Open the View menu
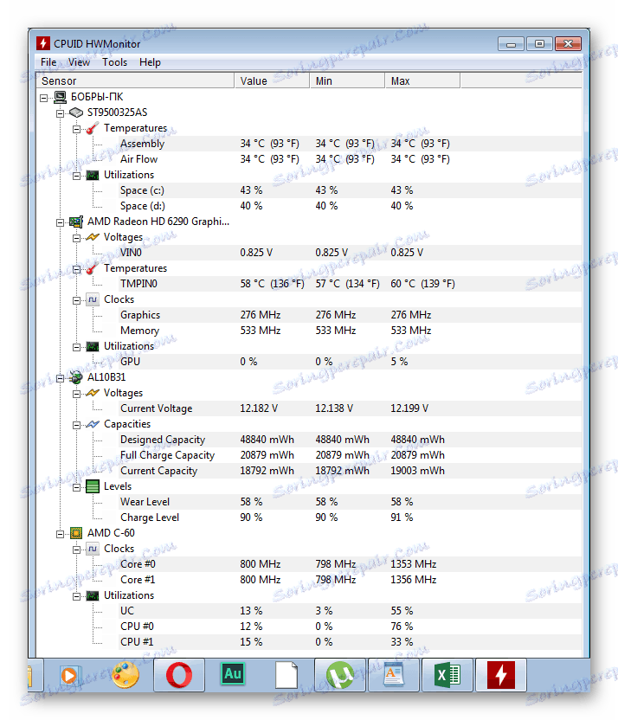 [79, 62]
